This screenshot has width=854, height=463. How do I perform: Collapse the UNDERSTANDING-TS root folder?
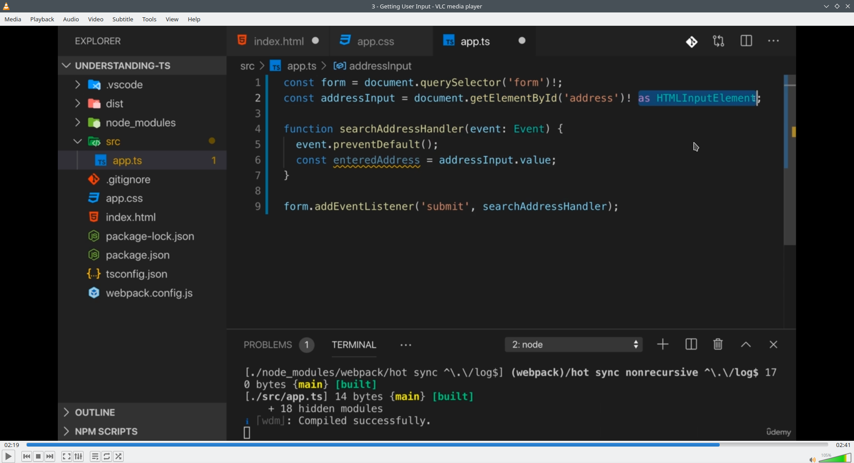(x=142, y=66)
